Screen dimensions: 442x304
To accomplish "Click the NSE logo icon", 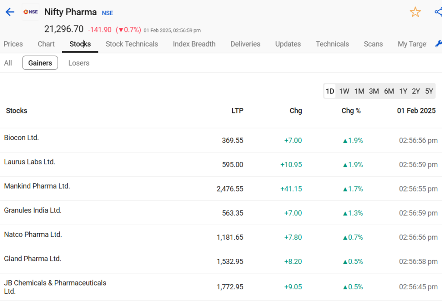I will (31, 12).
